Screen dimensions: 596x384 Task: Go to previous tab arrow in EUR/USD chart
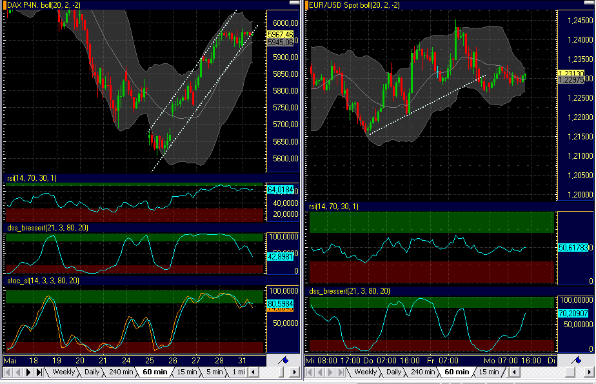320,372
